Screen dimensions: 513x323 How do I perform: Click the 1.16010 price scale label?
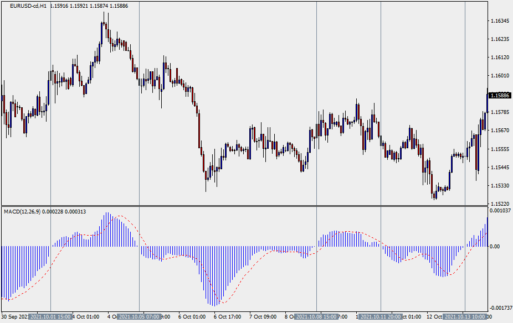pos(500,76)
